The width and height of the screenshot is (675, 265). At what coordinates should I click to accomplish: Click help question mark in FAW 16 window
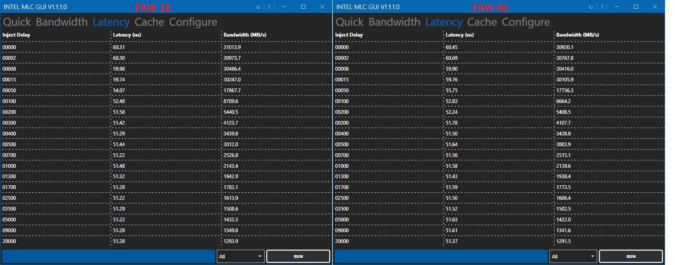[269, 7]
